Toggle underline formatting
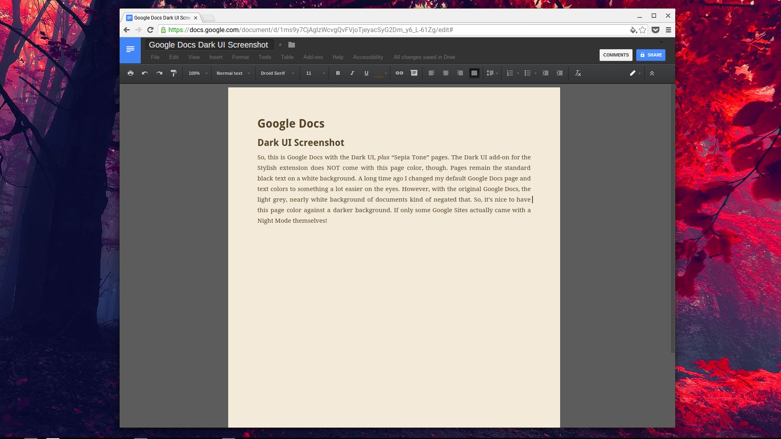 (366, 73)
